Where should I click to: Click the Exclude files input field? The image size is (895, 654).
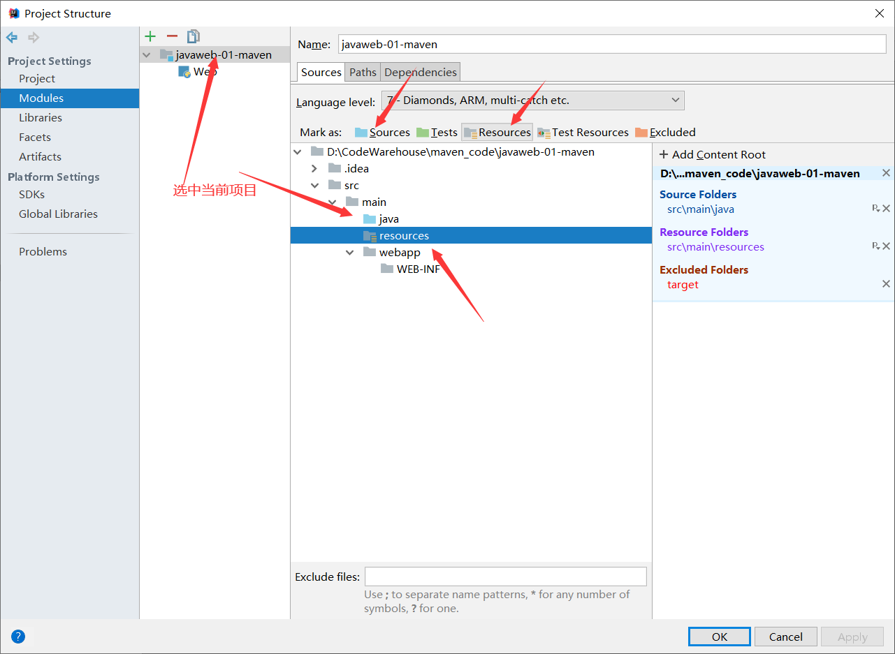tap(506, 577)
